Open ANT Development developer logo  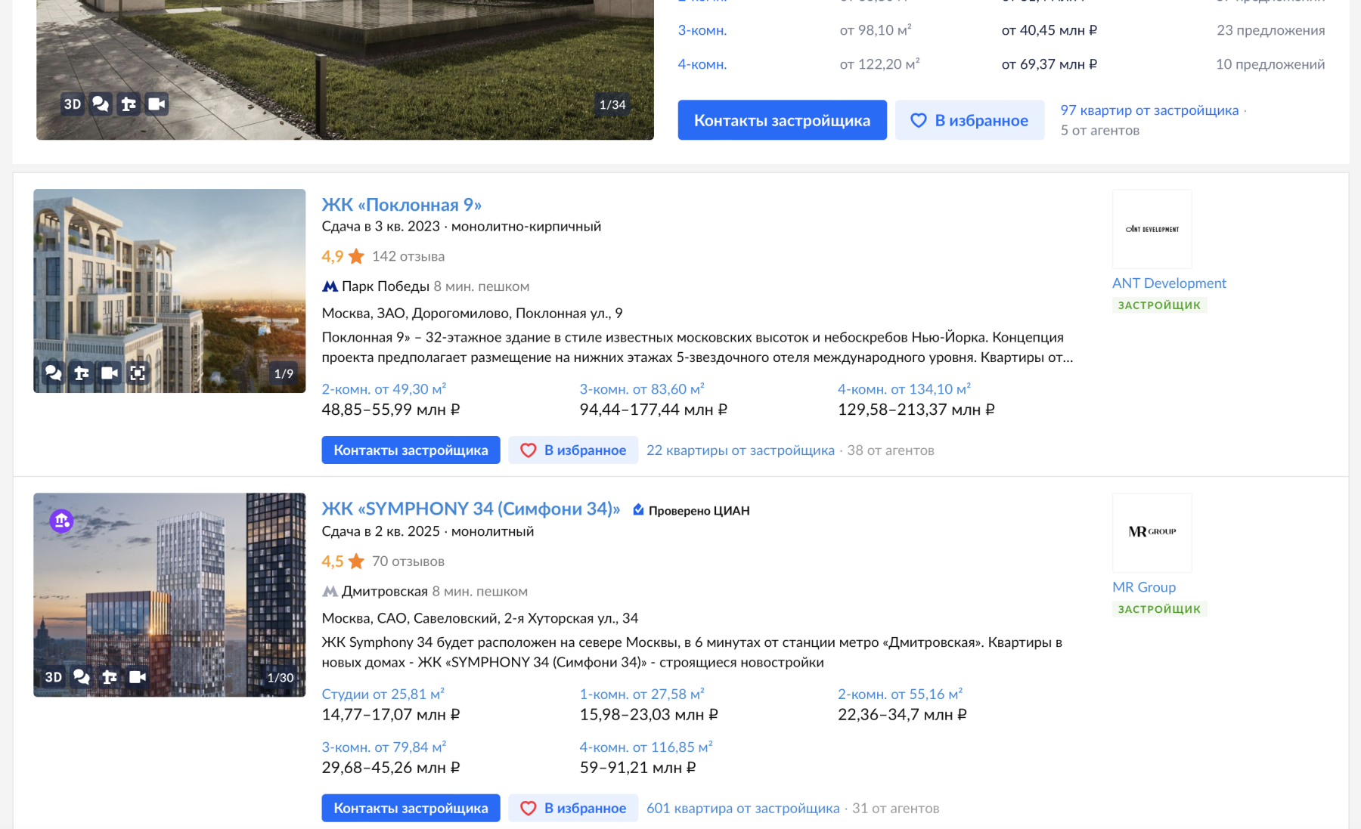click(x=1152, y=229)
